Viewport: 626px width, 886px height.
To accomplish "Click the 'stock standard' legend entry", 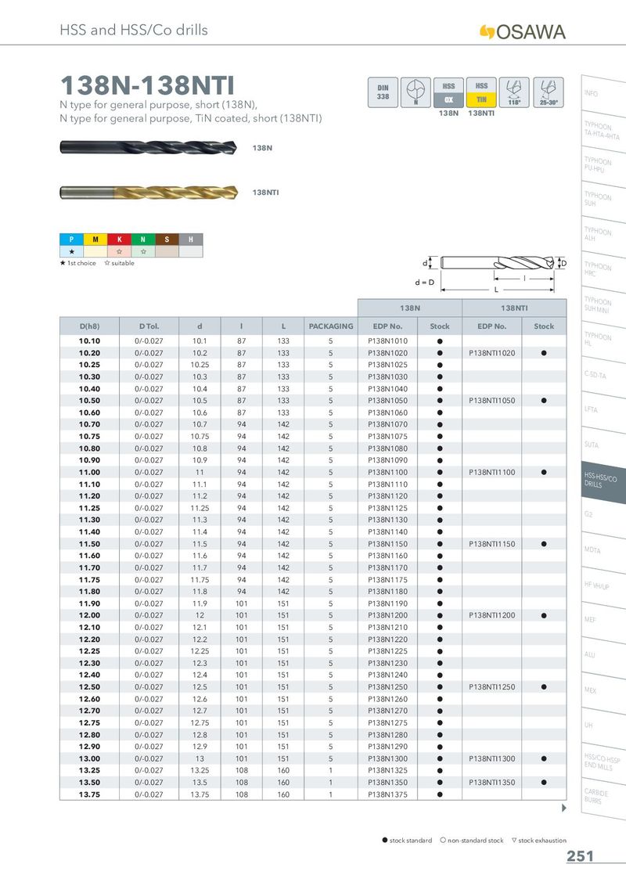I will tap(407, 841).
